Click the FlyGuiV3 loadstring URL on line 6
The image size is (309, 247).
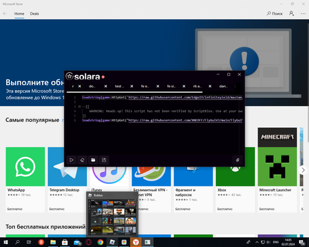coord(185,120)
